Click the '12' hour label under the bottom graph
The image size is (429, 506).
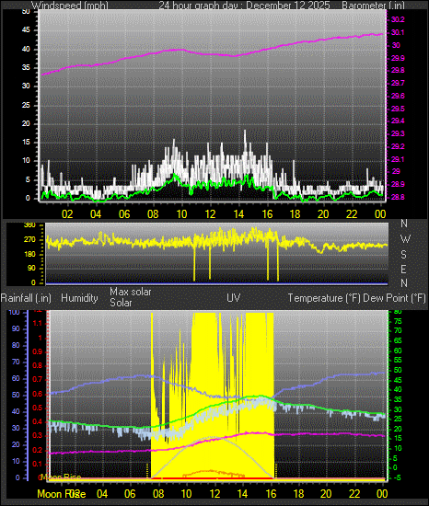point(214,494)
